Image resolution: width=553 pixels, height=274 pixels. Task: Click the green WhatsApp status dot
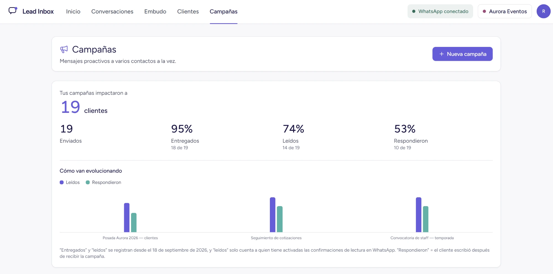click(414, 11)
